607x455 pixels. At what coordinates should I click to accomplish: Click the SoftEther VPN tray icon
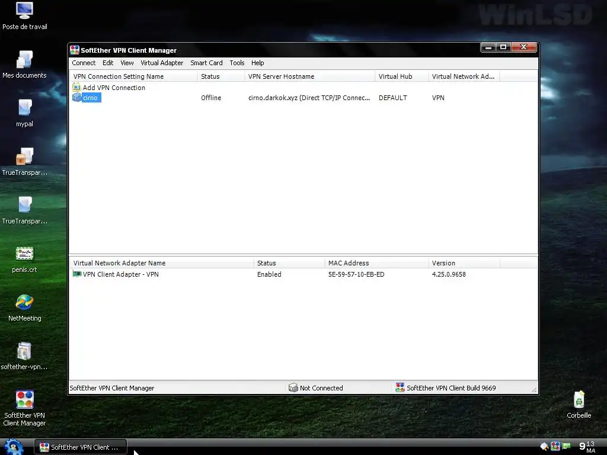point(555,446)
